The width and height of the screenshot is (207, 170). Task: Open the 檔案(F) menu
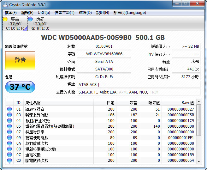coord(11,13)
